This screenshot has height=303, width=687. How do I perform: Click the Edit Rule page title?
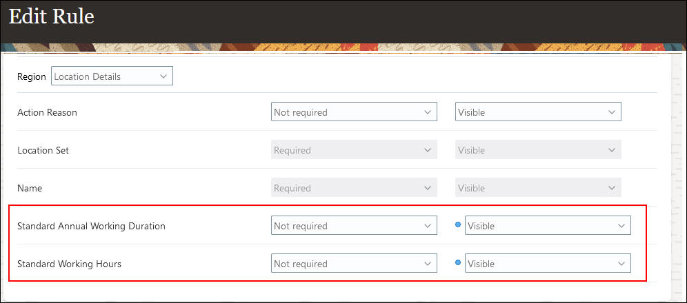click(x=52, y=17)
